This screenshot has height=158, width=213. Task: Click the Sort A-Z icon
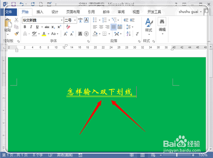(129, 34)
